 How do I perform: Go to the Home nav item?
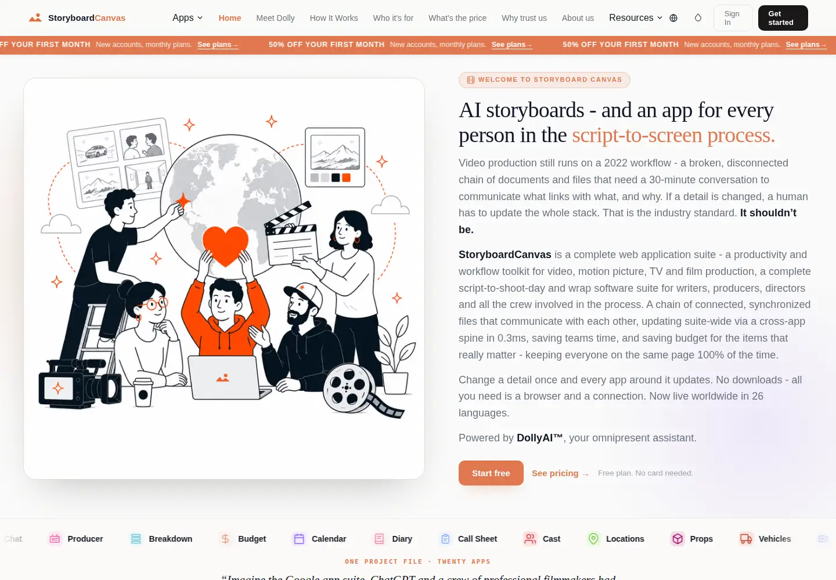[230, 18]
